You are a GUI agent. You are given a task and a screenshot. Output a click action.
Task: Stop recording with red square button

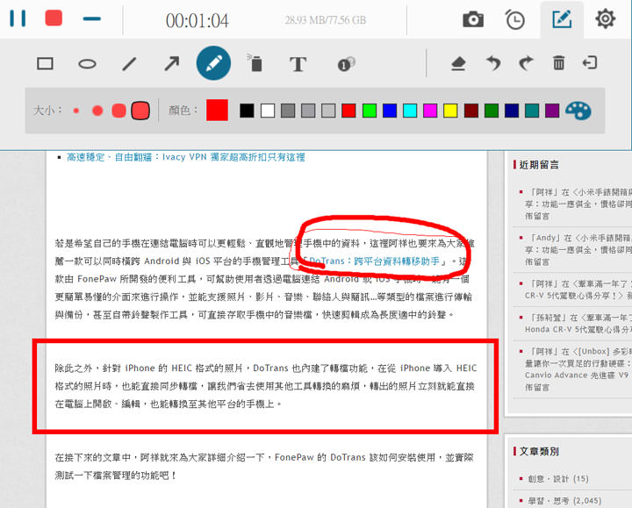click(54, 18)
